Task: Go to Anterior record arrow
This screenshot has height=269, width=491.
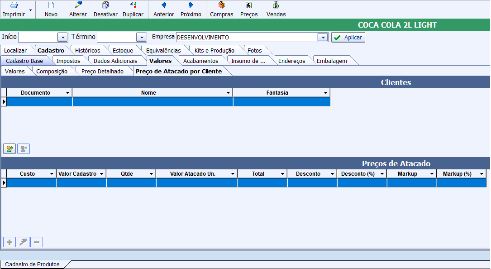Action: pyautogui.click(x=164, y=5)
